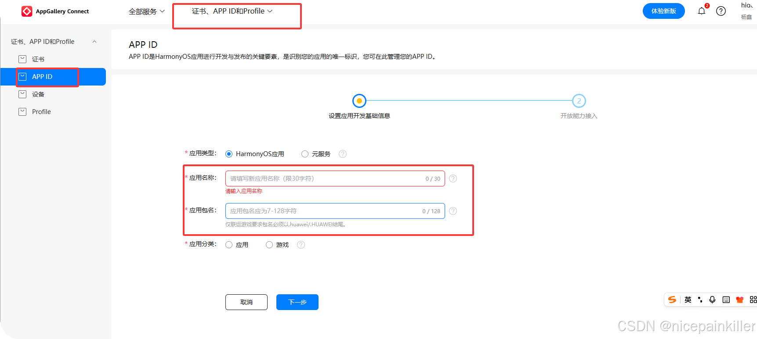Click 下一步 next step button

(x=297, y=302)
